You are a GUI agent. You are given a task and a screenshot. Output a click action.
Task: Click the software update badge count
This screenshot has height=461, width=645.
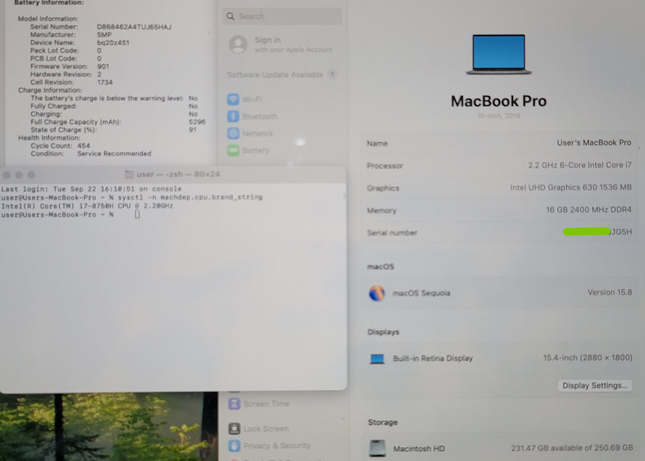pos(332,74)
